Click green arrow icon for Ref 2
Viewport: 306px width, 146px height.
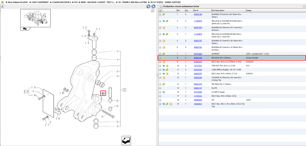[167, 21]
